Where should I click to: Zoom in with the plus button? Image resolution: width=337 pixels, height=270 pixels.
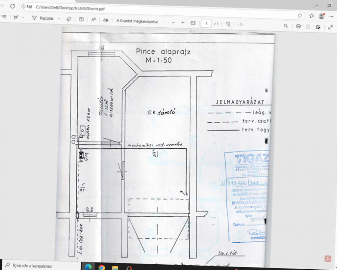183,22
